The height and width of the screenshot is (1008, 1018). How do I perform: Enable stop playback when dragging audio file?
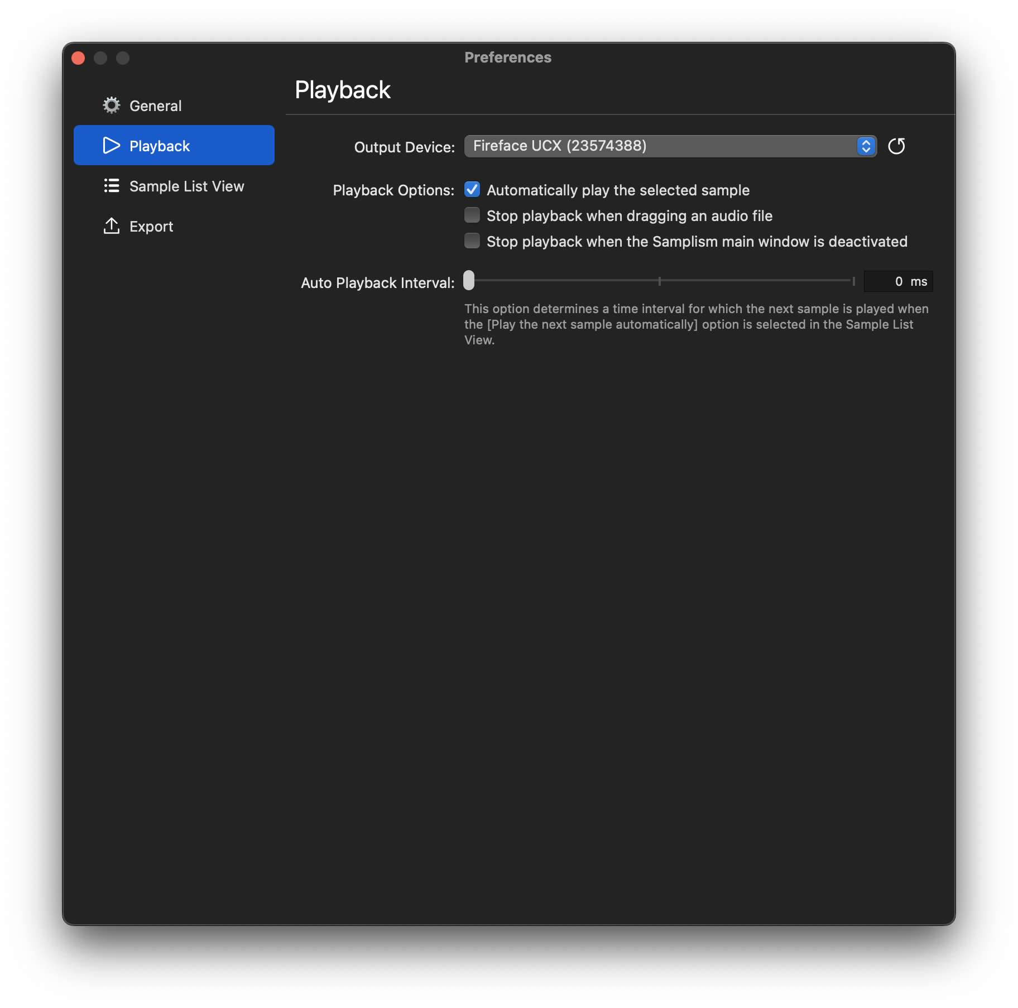[472, 215]
